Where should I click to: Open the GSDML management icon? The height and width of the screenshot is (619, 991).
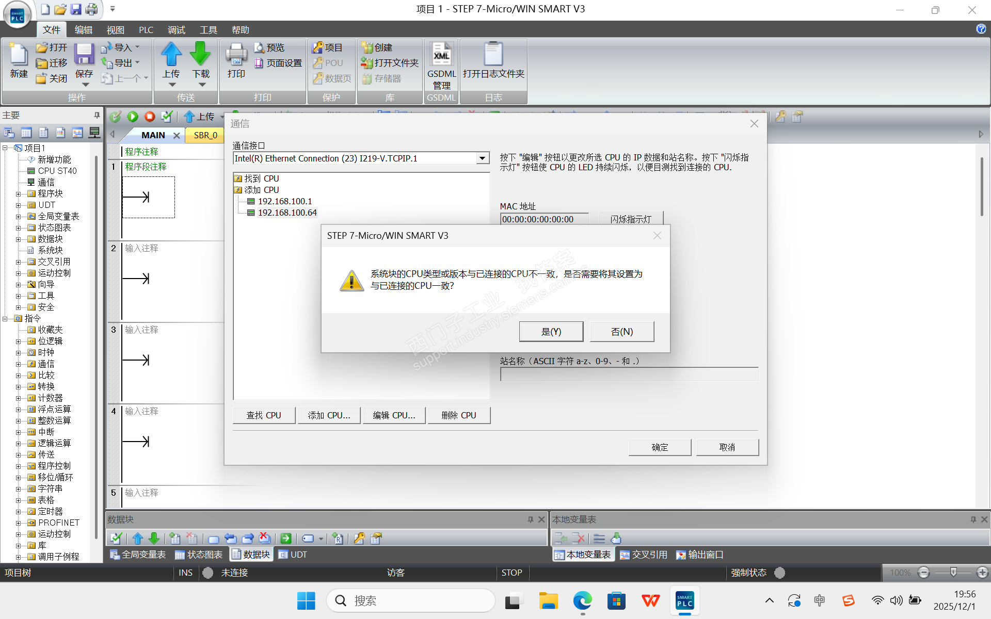click(x=441, y=55)
